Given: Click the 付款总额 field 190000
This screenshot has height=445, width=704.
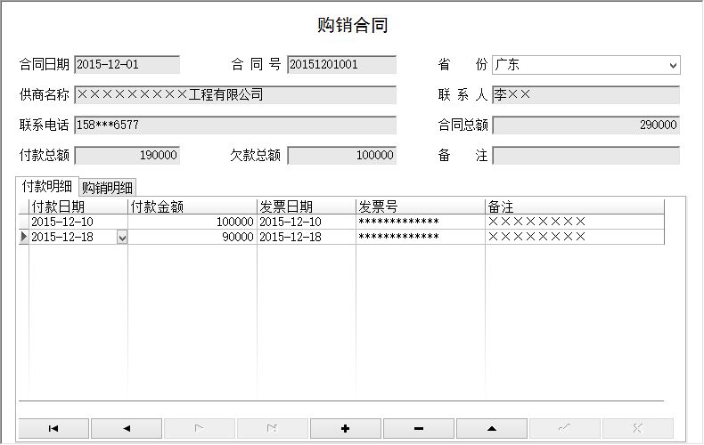Looking at the screenshot, I should (x=127, y=156).
